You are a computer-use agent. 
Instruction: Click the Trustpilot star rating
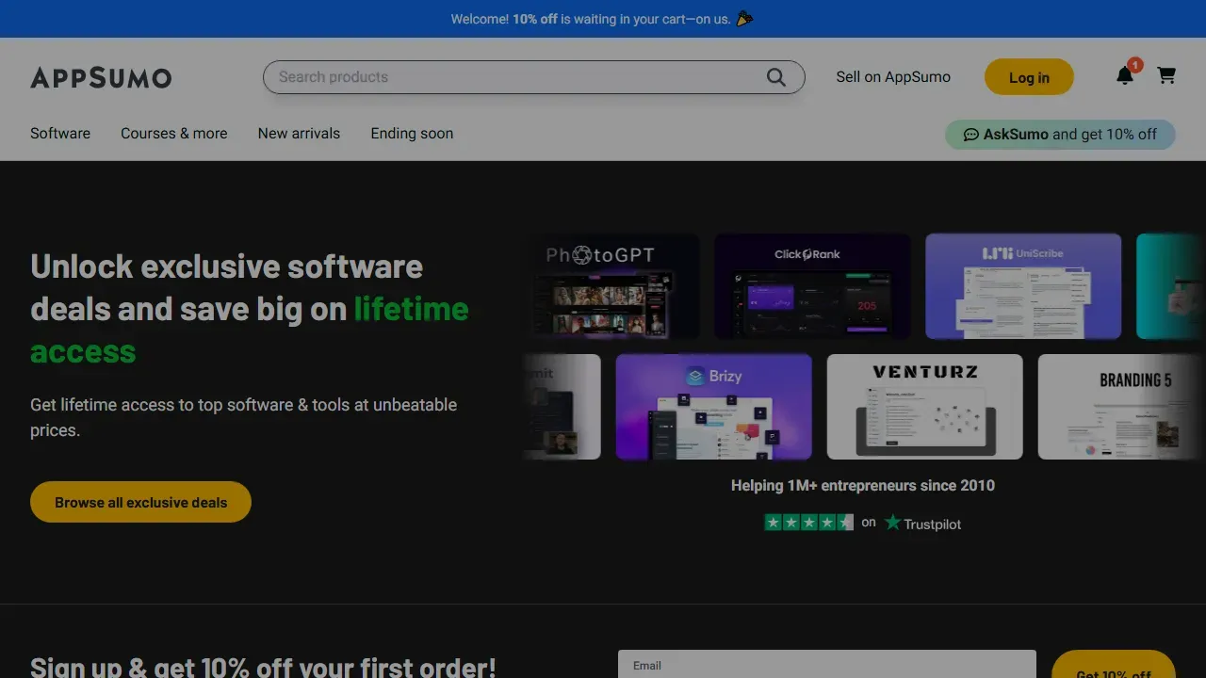click(x=808, y=523)
